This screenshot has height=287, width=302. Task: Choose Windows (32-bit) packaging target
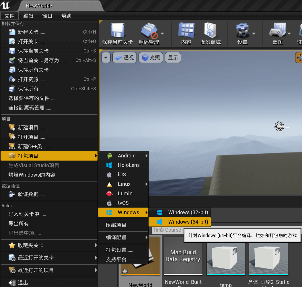tap(180, 212)
